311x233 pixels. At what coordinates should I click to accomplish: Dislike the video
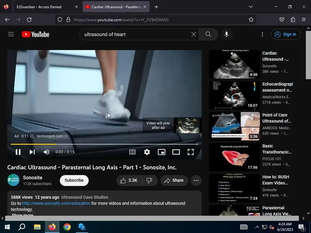tap(149, 180)
